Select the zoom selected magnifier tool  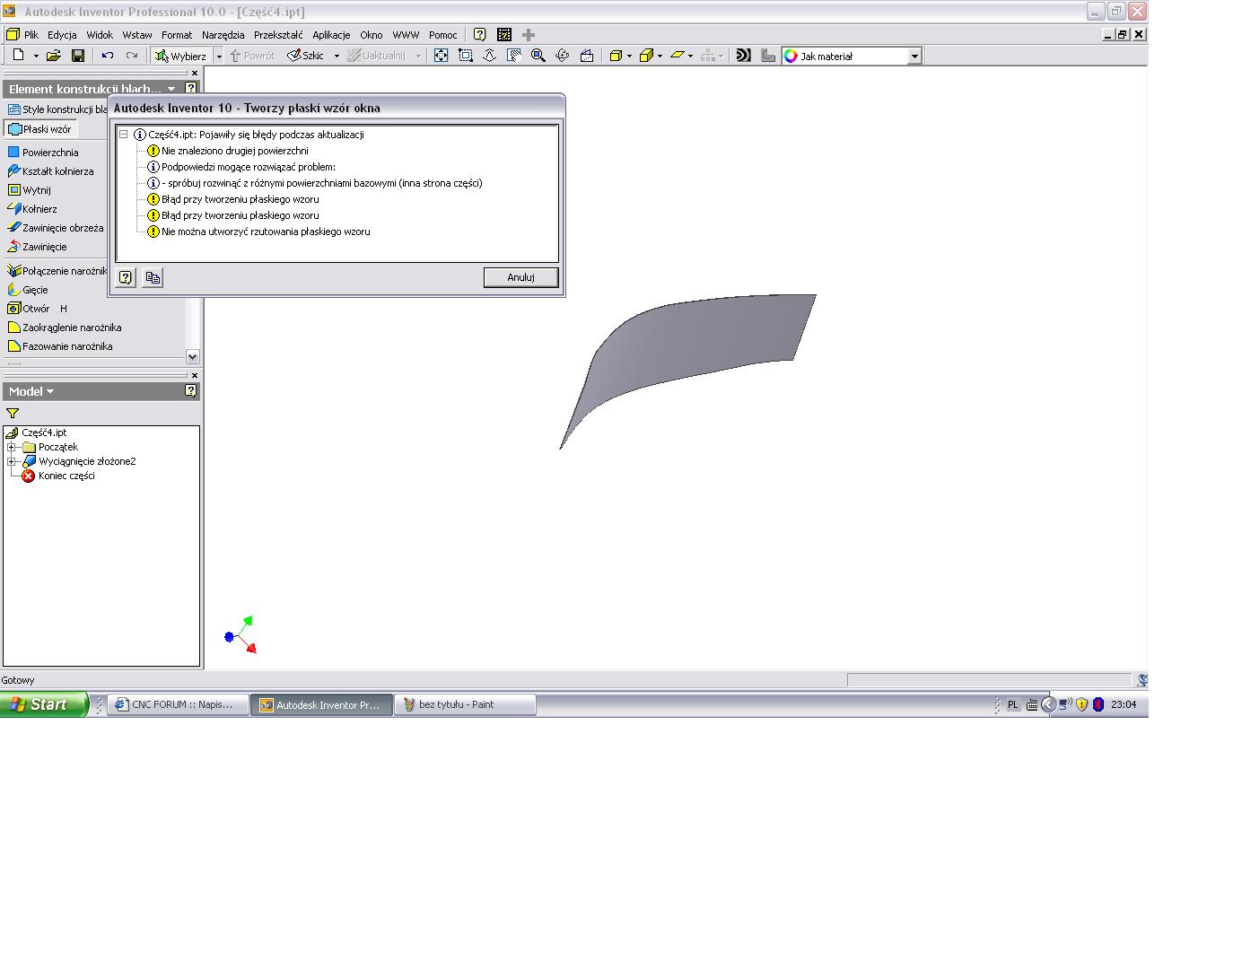(x=538, y=56)
